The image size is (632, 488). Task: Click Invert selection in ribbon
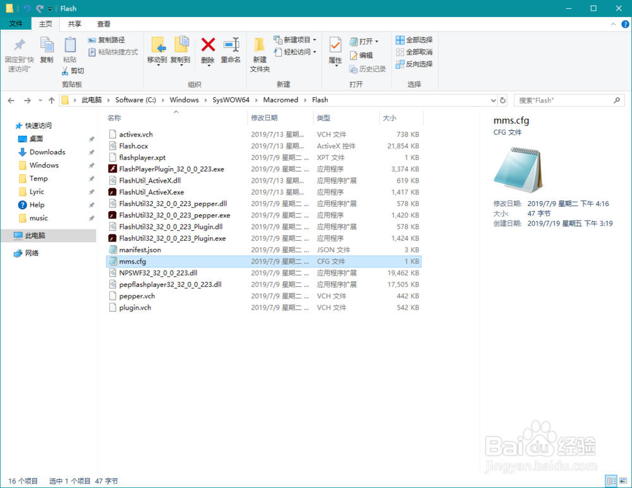(x=414, y=64)
